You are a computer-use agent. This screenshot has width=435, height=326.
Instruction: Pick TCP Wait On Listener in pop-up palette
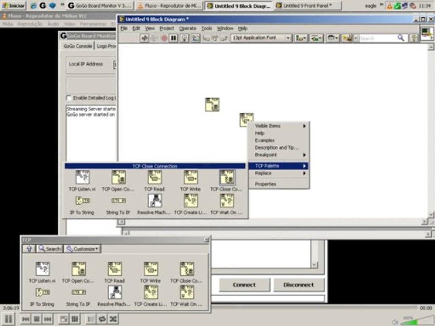click(227, 205)
